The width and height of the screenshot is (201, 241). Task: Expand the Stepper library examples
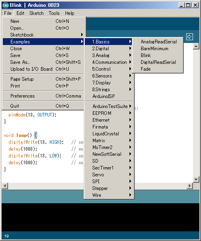tap(109, 188)
